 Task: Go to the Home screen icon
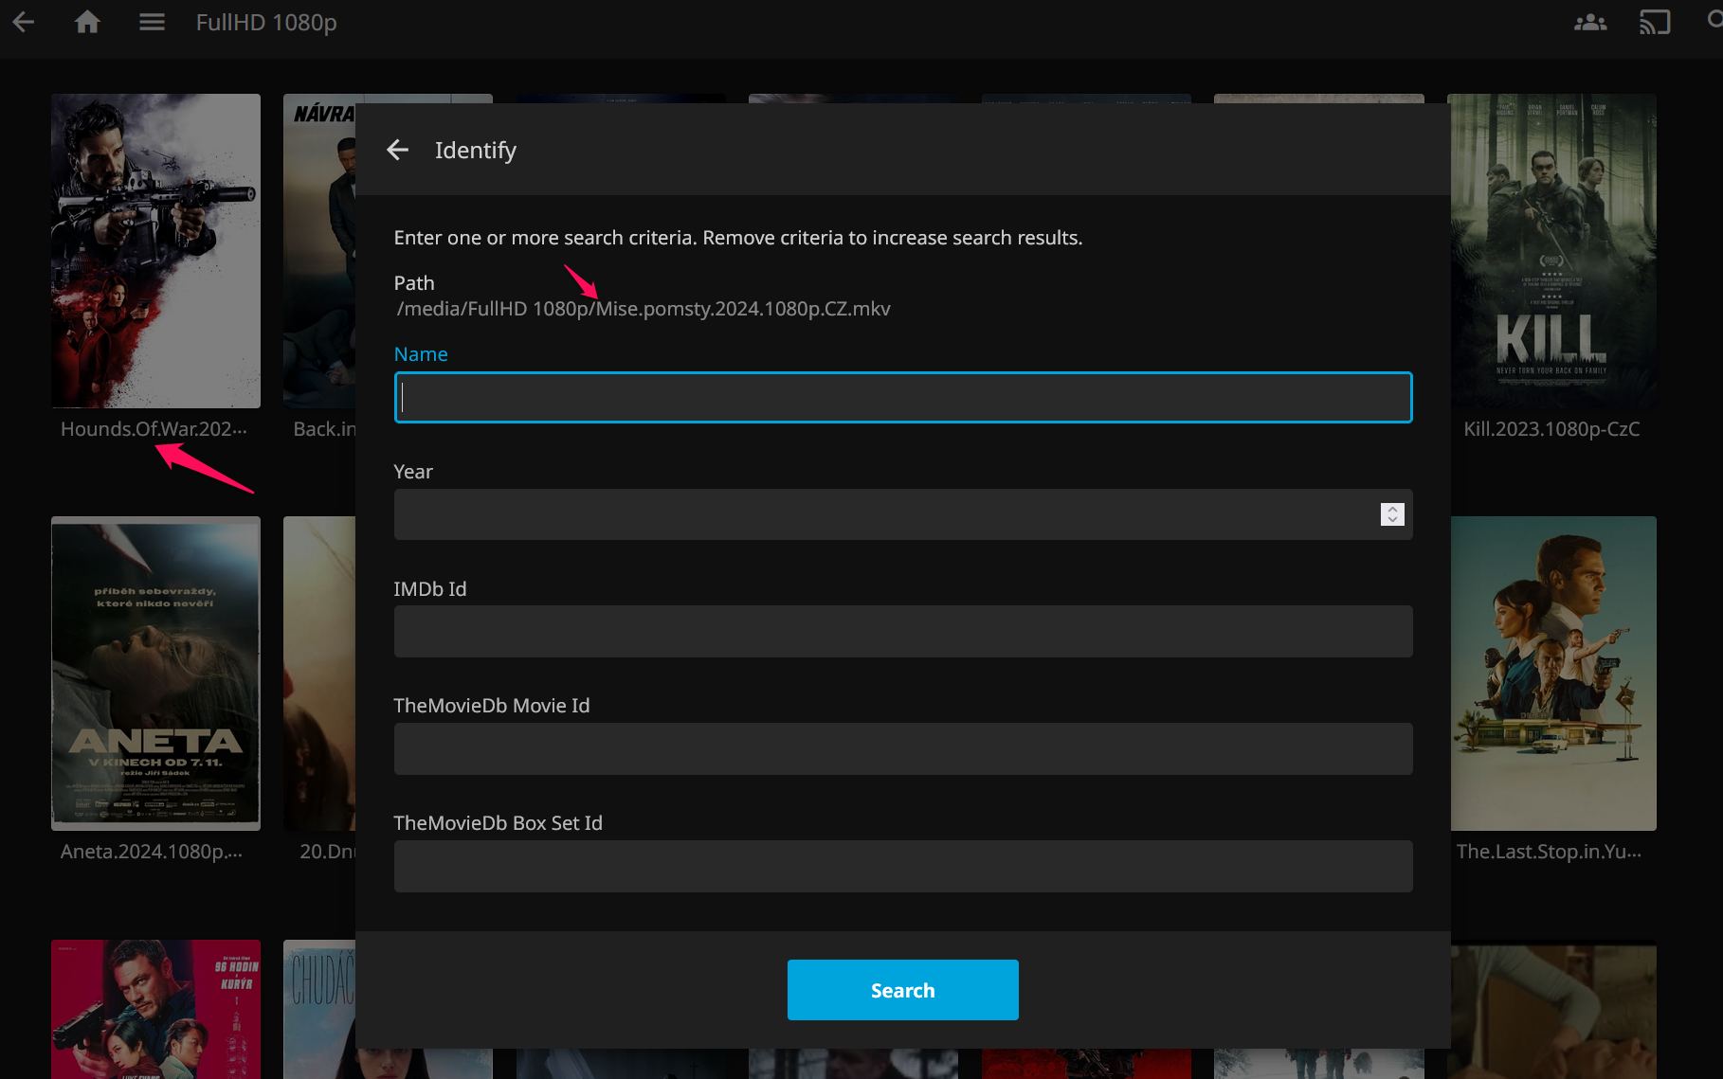(x=87, y=22)
